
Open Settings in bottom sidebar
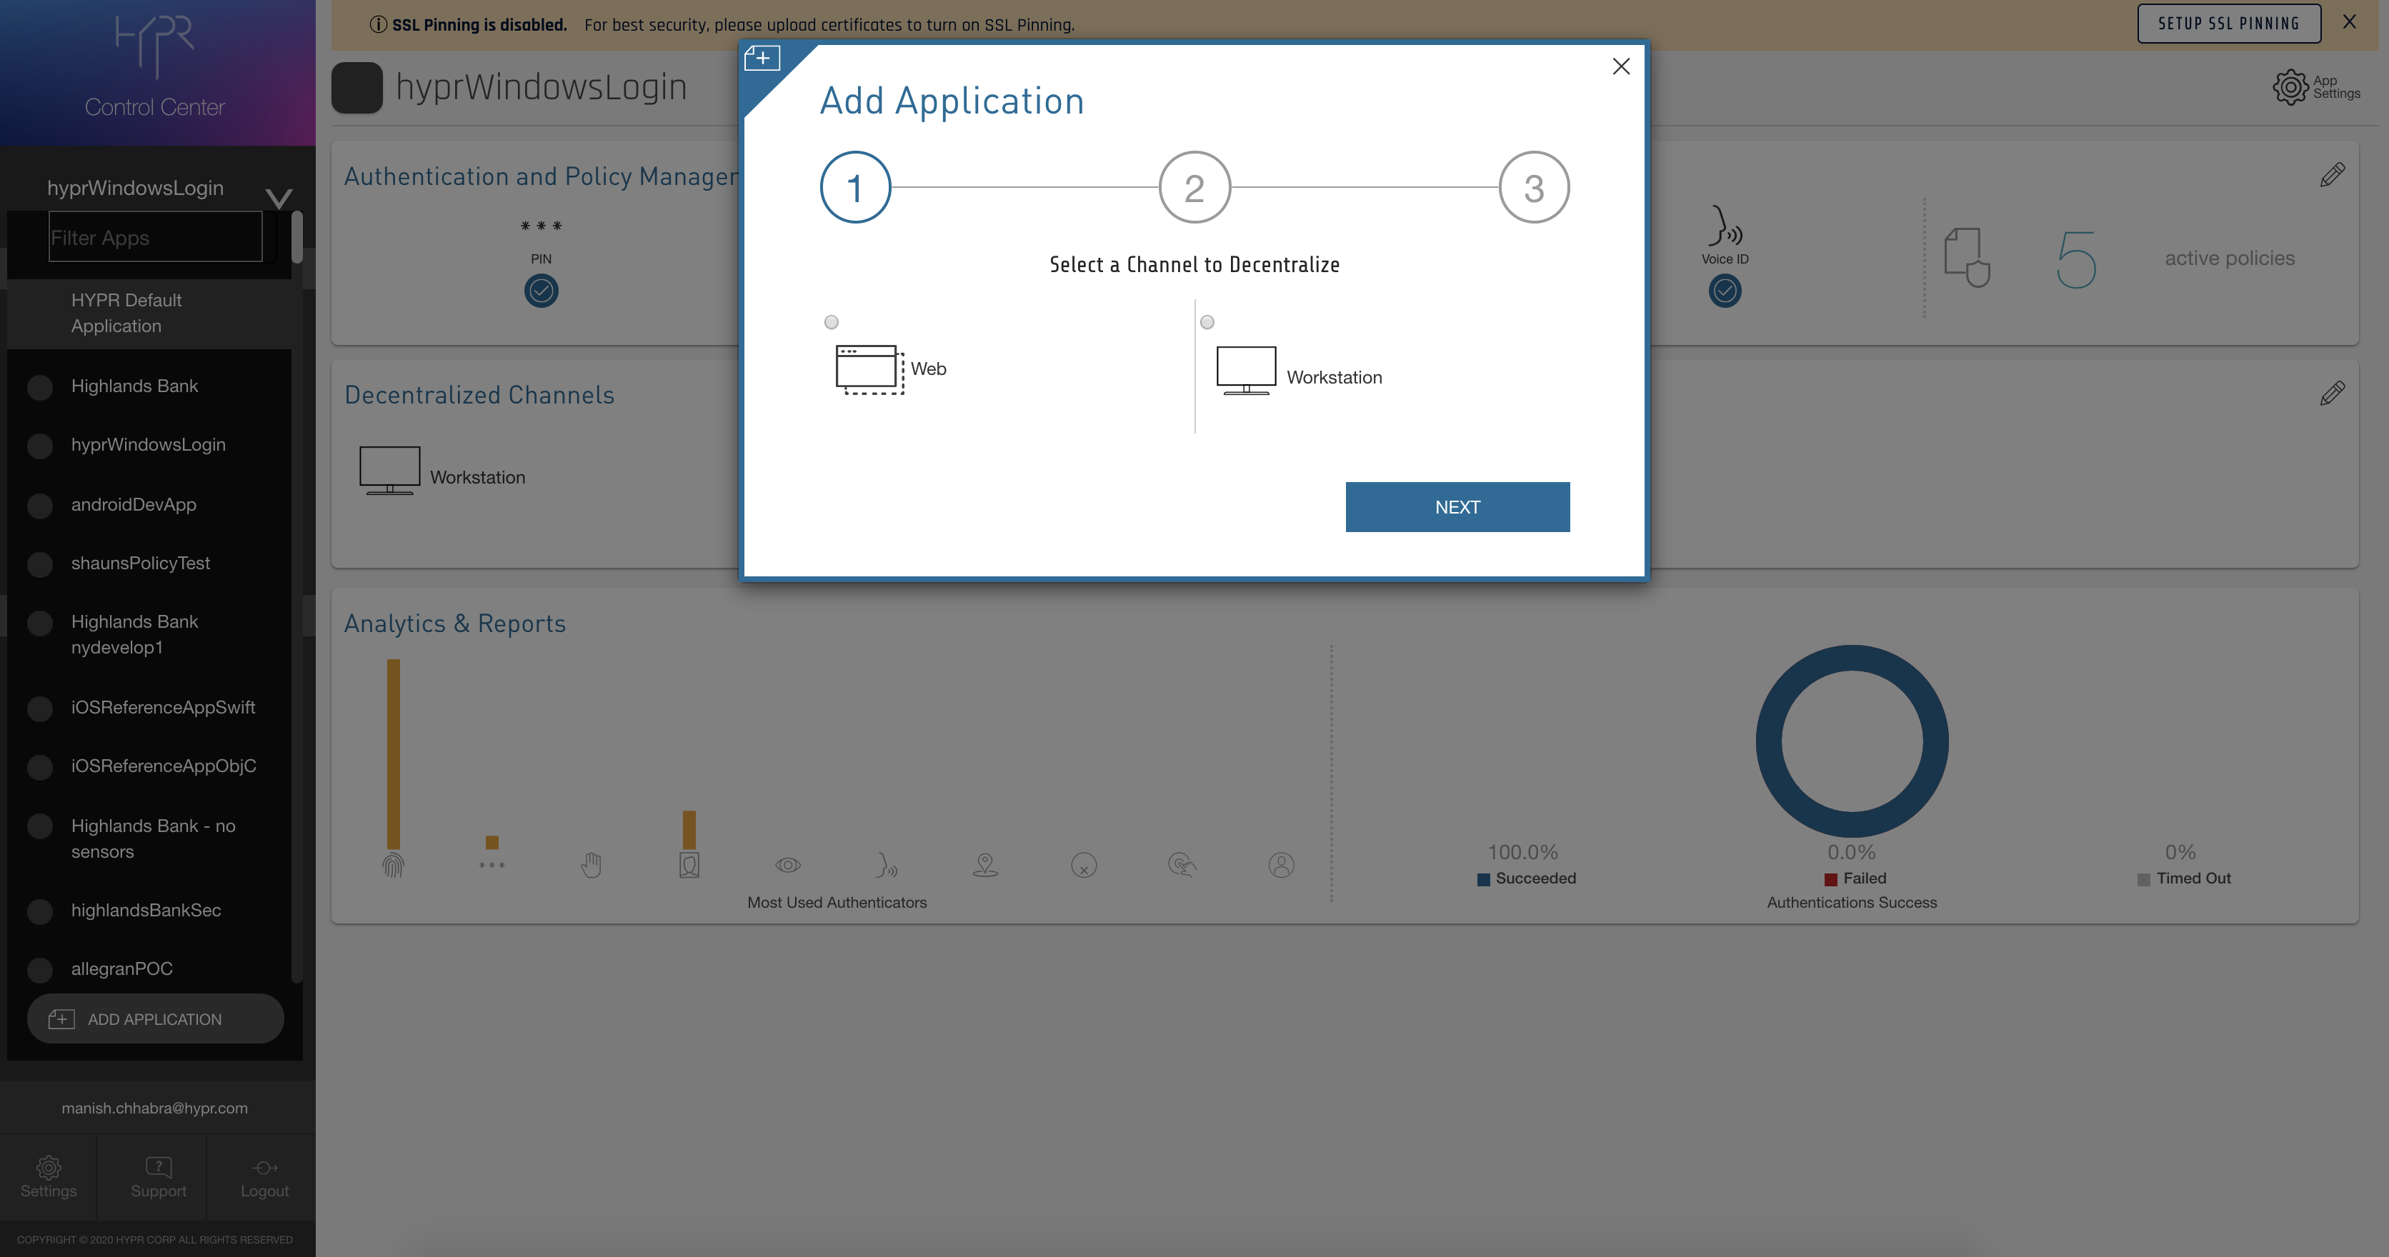point(49,1177)
